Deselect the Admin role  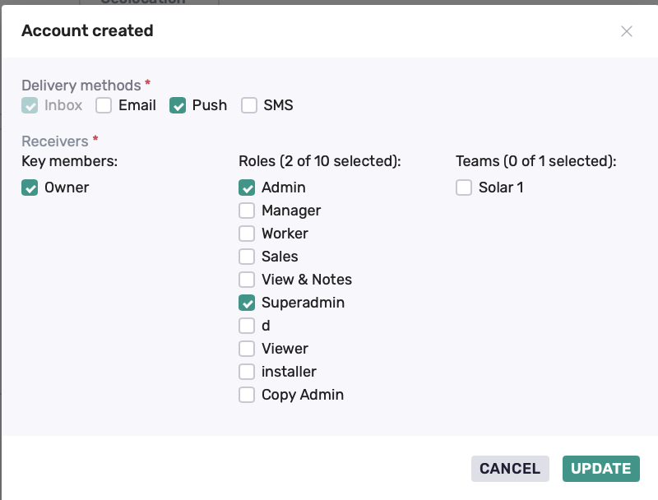coord(247,187)
